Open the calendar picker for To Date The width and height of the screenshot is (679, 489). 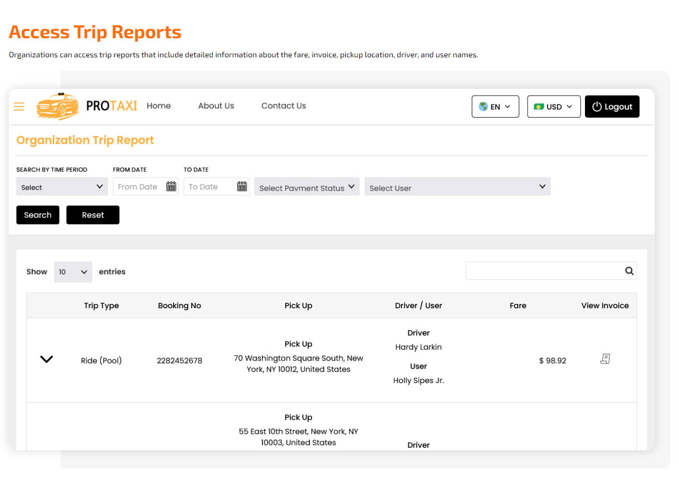[x=242, y=186]
